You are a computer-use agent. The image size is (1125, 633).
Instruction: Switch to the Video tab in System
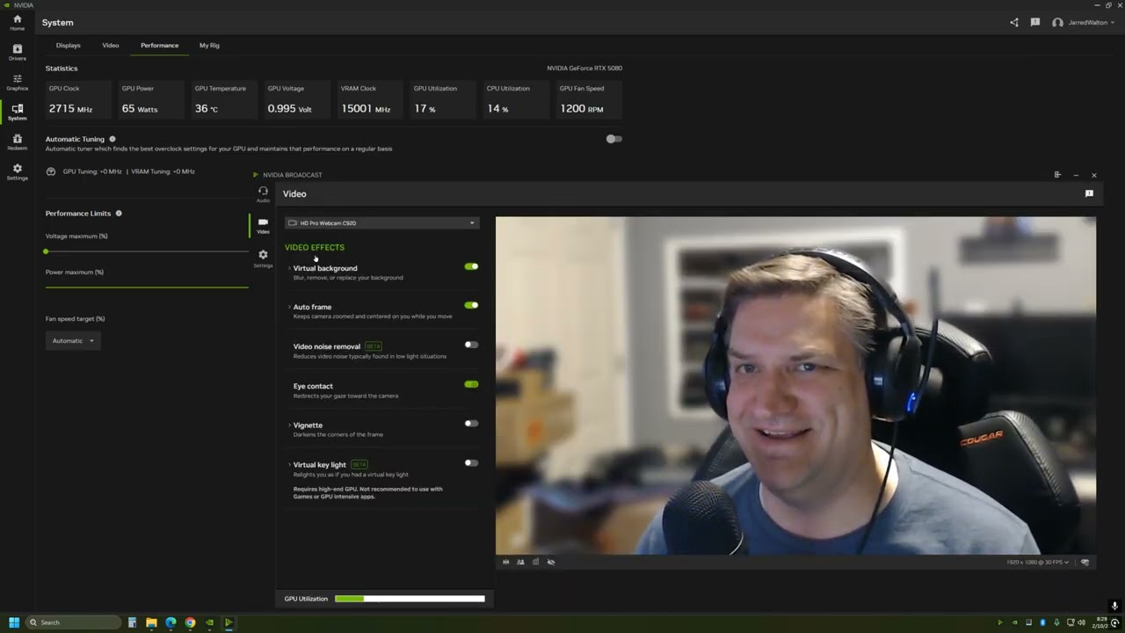(x=110, y=45)
